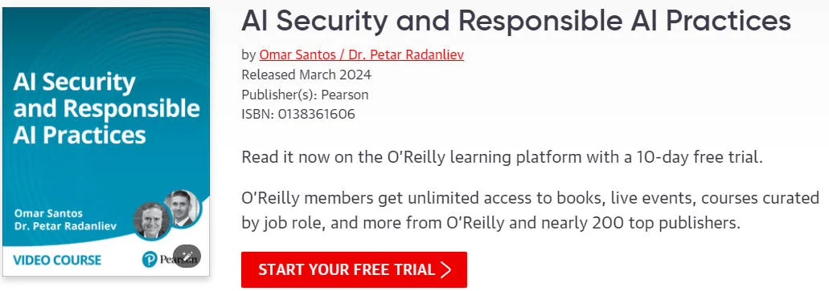The width and height of the screenshot is (829, 291).
Task: Click the course cover thumbnail image
Action: 106,142
